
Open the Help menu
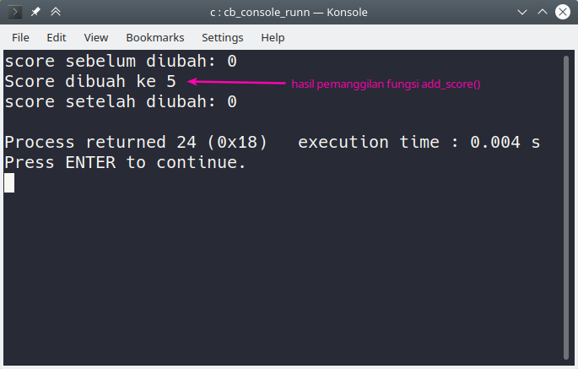[273, 37]
